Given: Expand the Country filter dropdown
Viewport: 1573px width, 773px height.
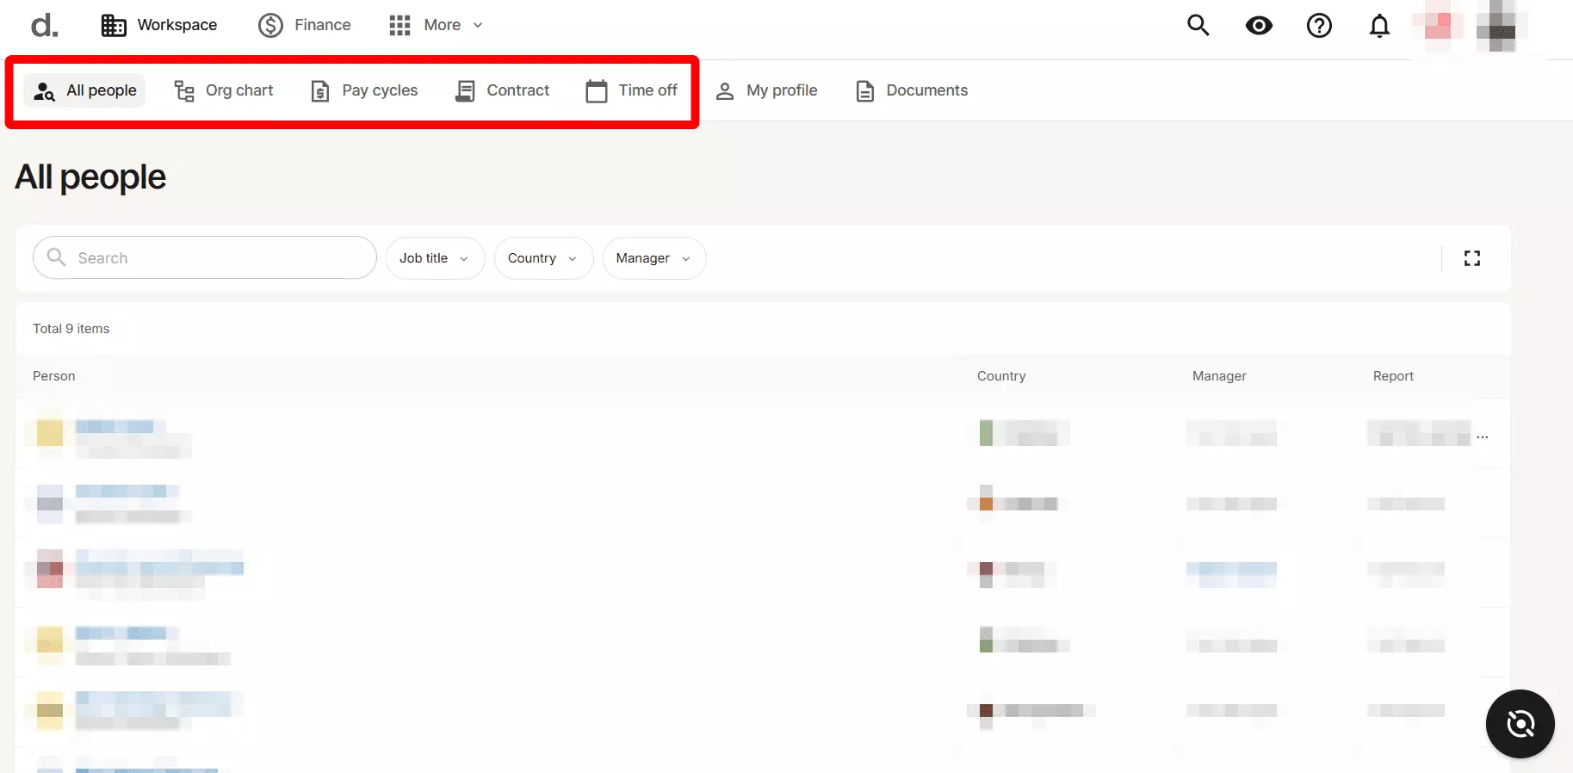Looking at the screenshot, I should [x=542, y=258].
